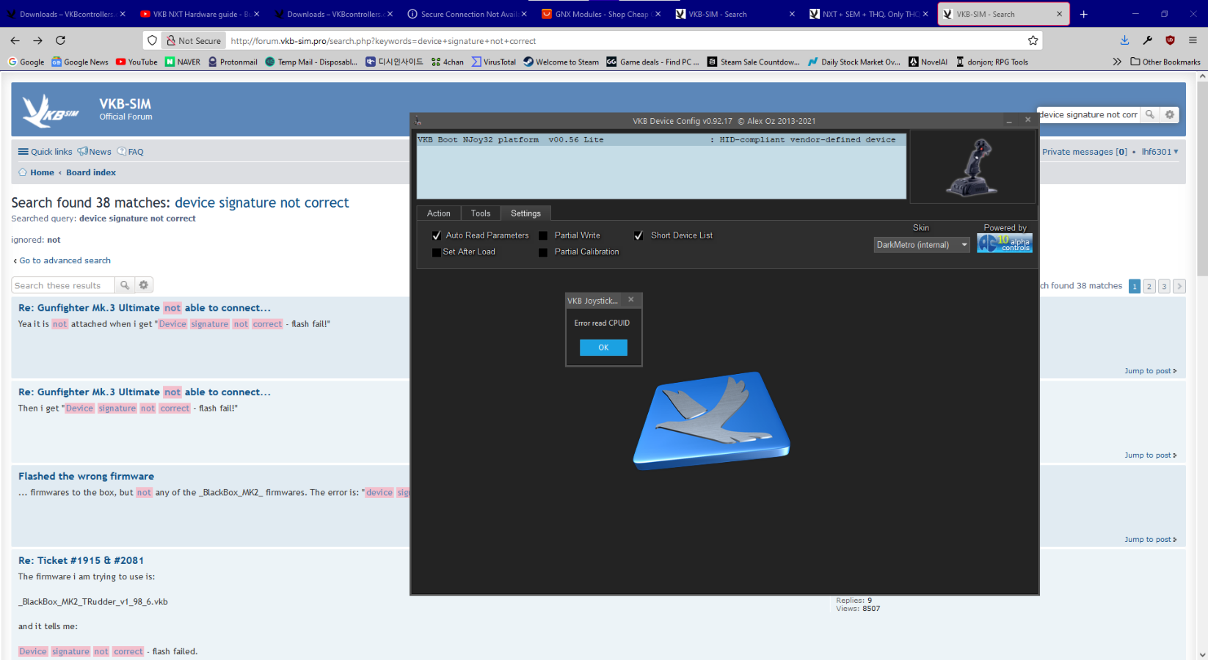Open a new browser tab

(1083, 14)
